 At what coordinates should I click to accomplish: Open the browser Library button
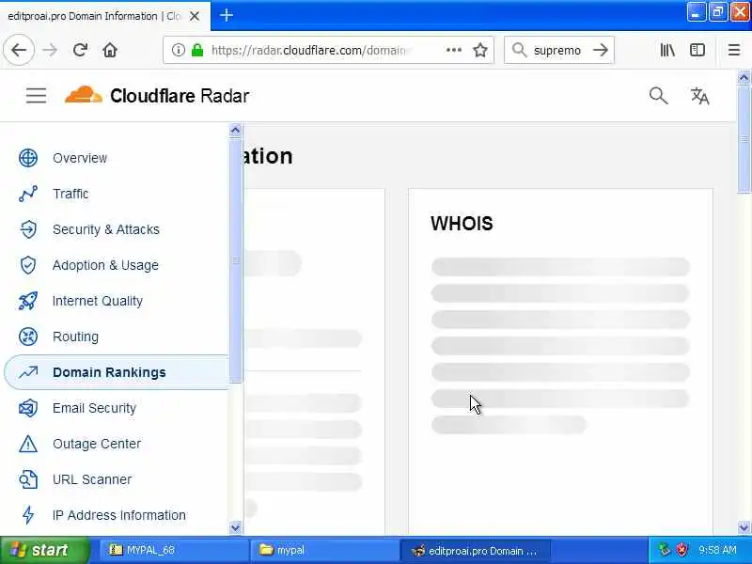[667, 50]
